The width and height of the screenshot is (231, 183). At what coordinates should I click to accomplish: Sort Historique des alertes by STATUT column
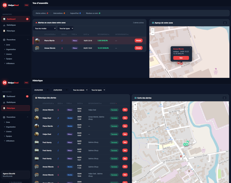[x=113, y=104]
